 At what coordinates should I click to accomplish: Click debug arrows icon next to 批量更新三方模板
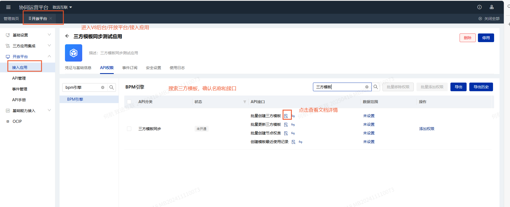pyautogui.click(x=293, y=125)
